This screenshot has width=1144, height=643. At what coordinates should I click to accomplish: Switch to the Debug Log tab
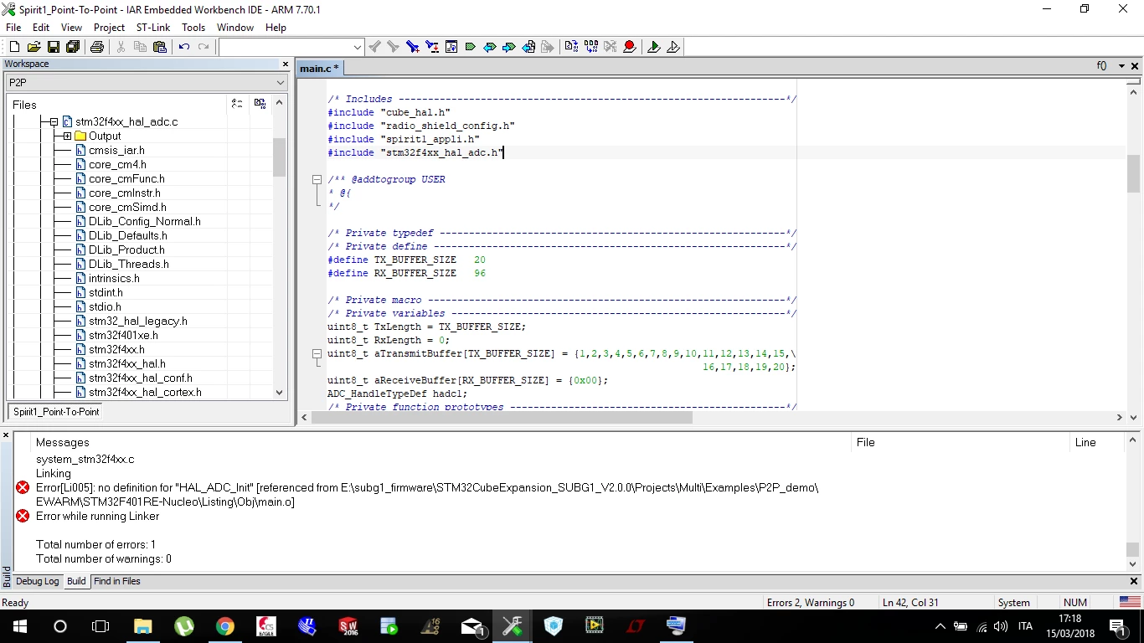click(38, 581)
